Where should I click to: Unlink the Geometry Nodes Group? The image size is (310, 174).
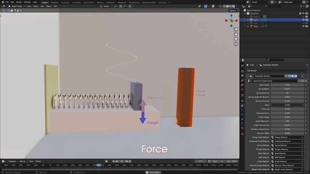click(306, 81)
